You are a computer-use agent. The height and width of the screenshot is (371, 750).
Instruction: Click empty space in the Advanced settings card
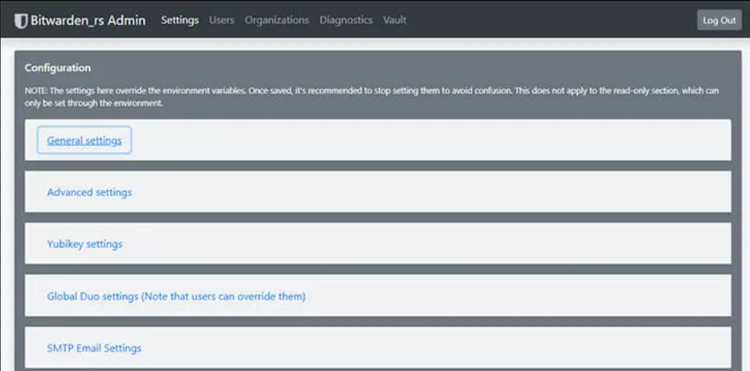[431, 192]
